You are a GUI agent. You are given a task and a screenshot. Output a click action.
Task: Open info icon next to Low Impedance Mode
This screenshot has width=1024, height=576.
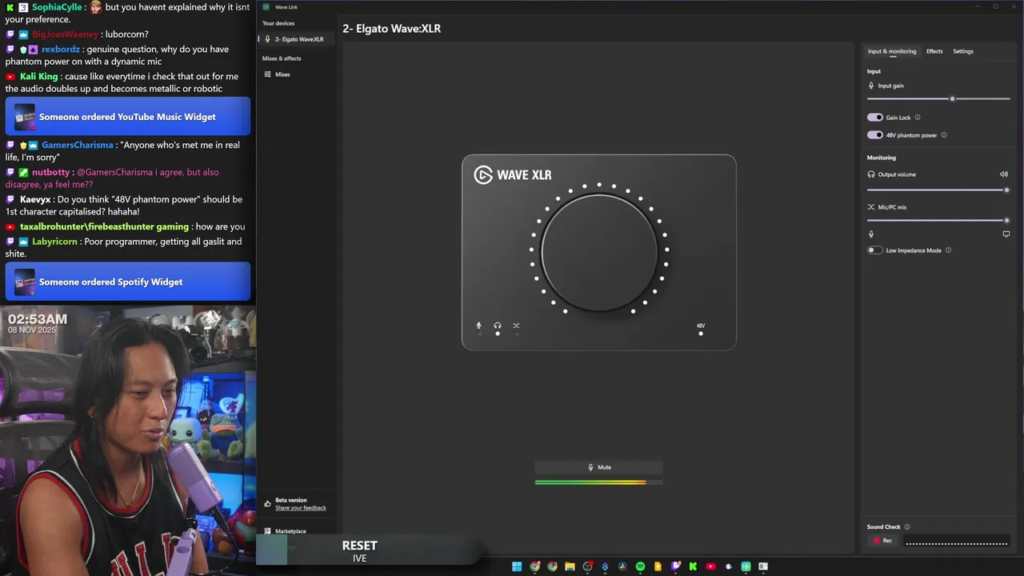coord(949,250)
